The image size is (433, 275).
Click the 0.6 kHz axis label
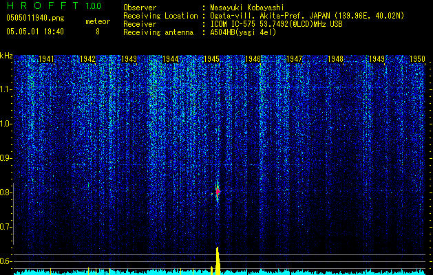(x=6, y=261)
